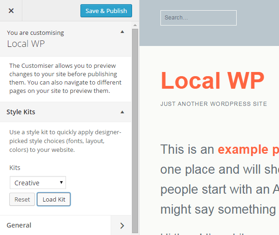
Task: Click the sidebar scrollbar up arrow
Action: [x=135, y=25]
